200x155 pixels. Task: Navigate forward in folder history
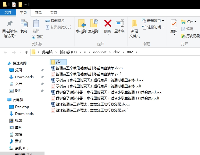(x=14, y=52)
